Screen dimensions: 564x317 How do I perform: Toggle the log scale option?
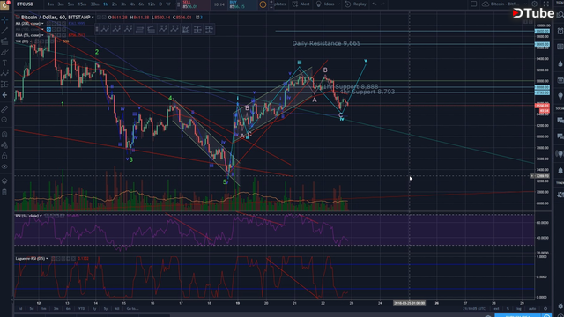pos(519,309)
